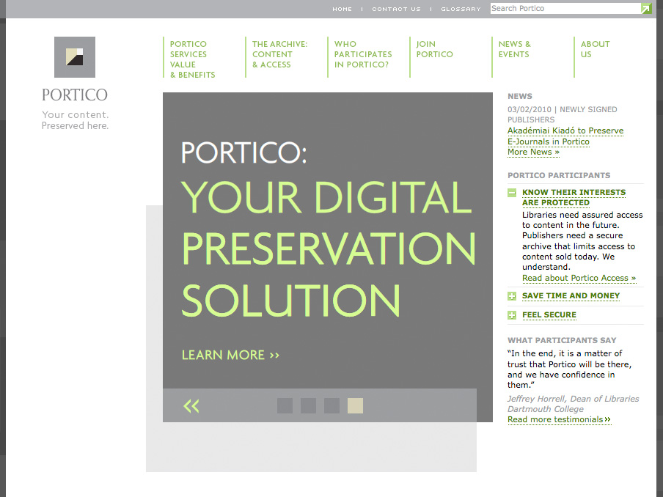This screenshot has height=497, width=663.
Task: Open the Home link in top bar
Action: [x=342, y=9]
